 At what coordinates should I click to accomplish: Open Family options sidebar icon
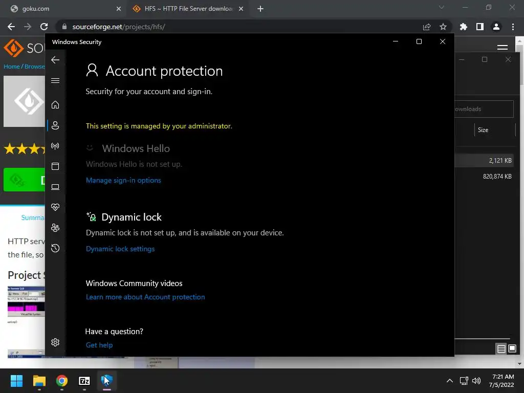pyautogui.click(x=55, y=228)
